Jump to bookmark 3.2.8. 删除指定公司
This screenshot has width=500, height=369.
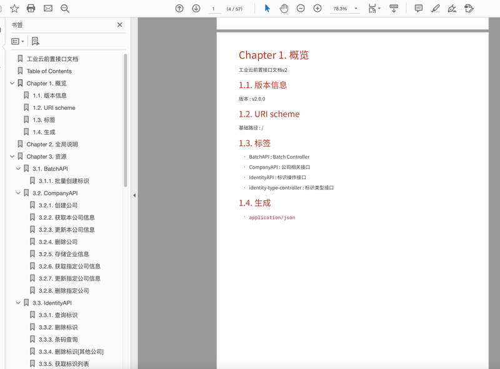point(64,290)
